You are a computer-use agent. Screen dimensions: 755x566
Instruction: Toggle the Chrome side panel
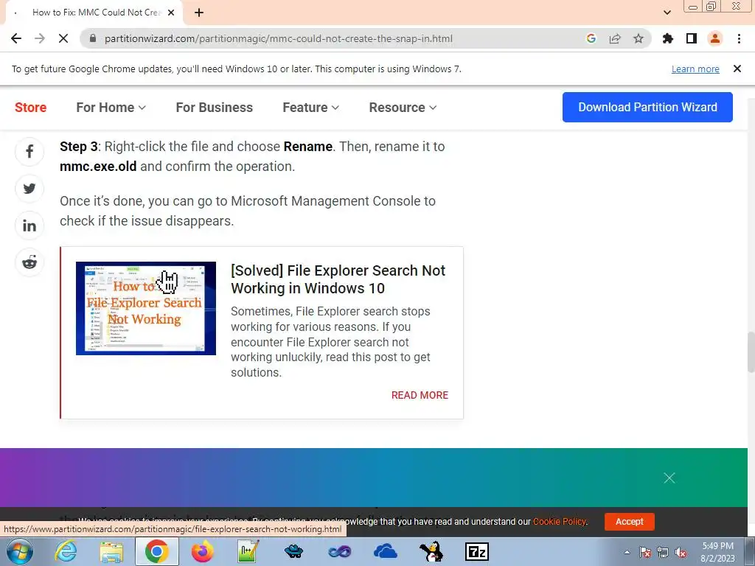tap(692, 38)
